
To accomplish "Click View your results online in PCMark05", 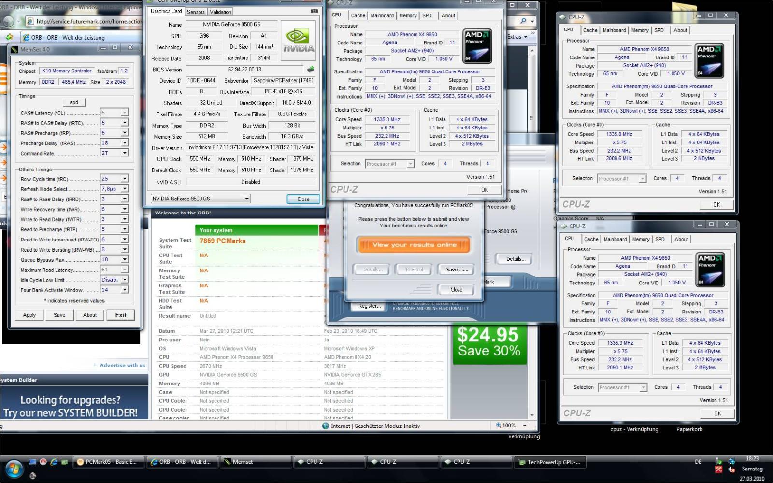I will 414,245.
